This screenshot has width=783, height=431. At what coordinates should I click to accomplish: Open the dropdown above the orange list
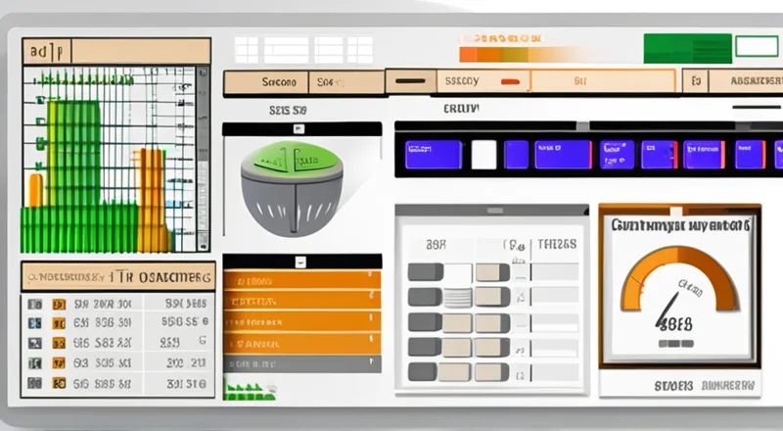pyautogui.click(x=301, y=260)
